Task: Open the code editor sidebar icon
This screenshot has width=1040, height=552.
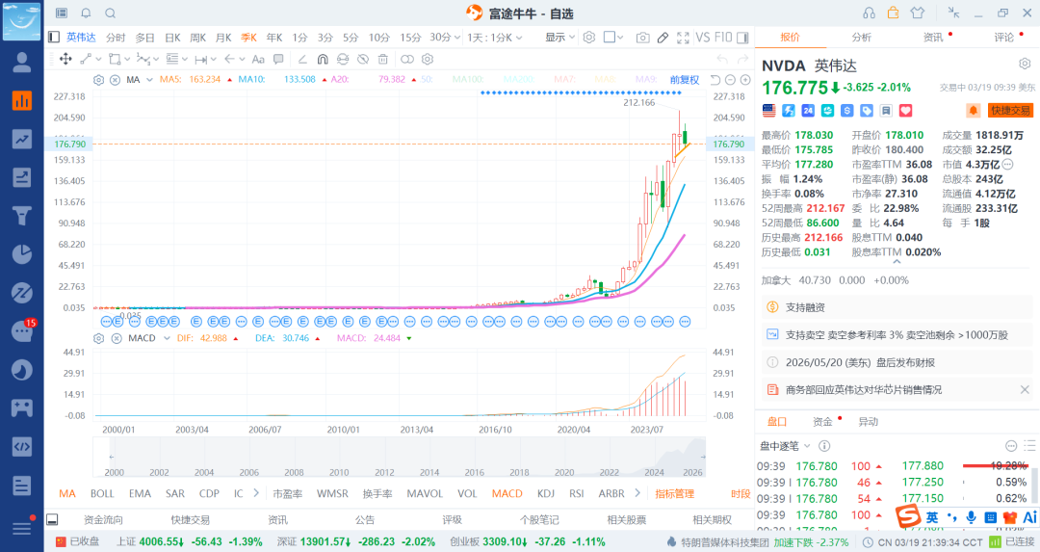Action: coord(22,446)
